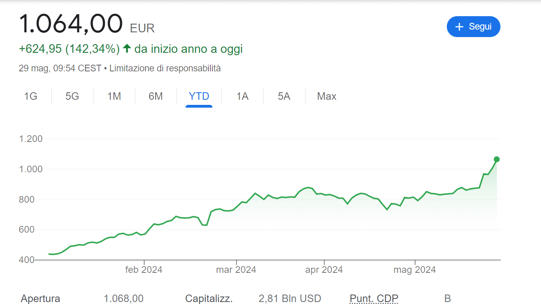Select the 1G time range tab
Screen dimensions: 541x304
coord(31,97)
